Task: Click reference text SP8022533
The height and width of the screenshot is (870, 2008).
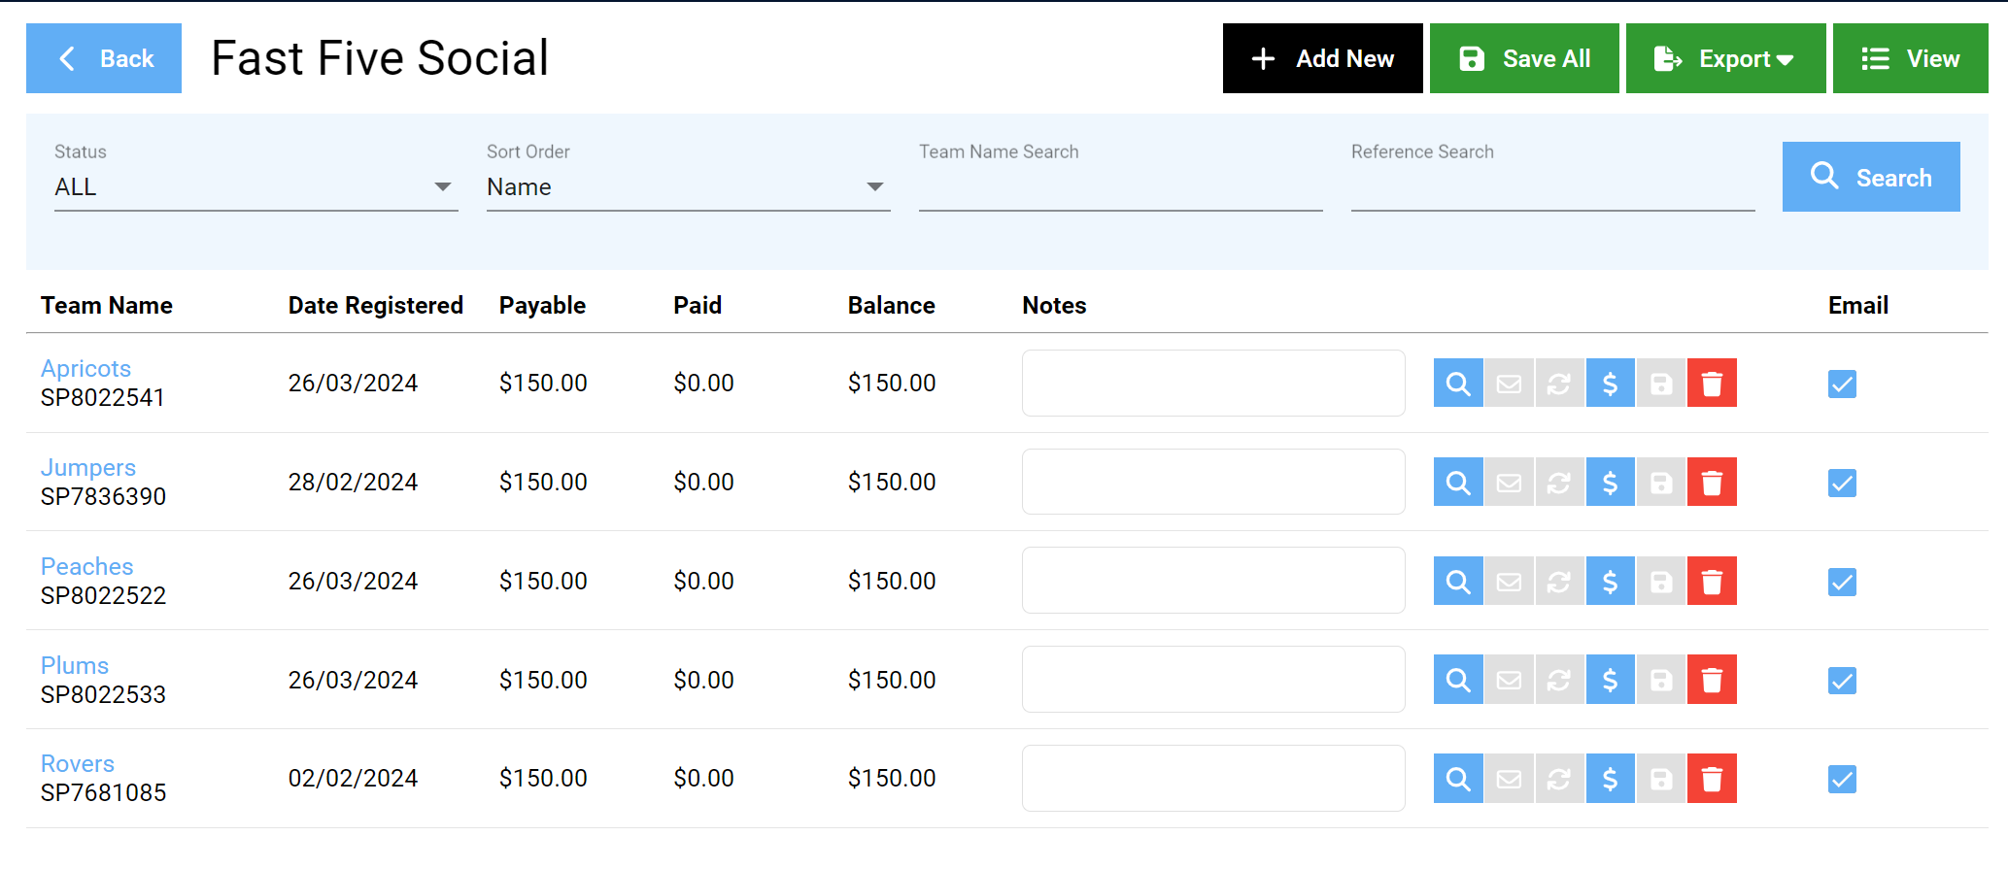Action: coord(103,695)
